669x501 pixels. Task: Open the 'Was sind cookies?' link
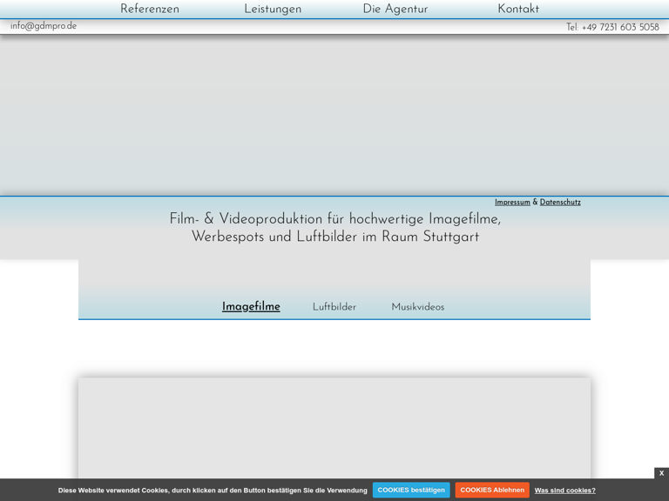tap(564, 491)
